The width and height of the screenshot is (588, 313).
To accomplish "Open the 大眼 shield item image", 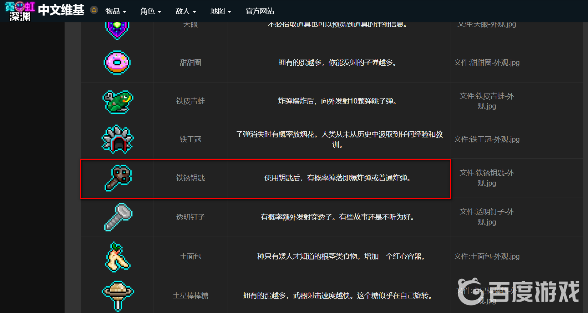I will [117, 30].
